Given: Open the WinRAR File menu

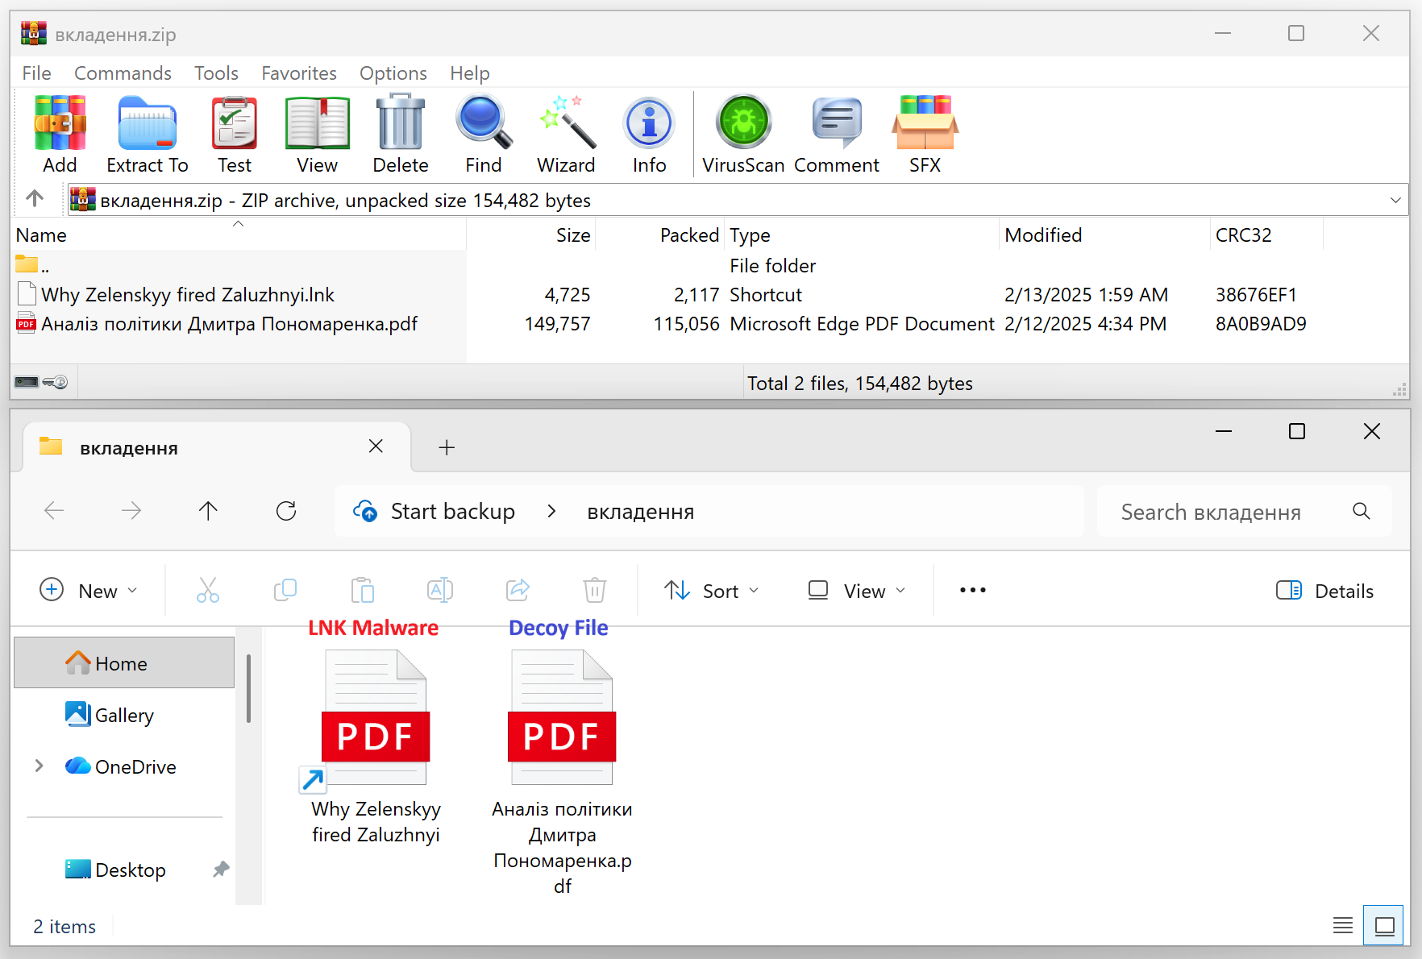Looking at the screenshot, I should [x=37, y=73].
